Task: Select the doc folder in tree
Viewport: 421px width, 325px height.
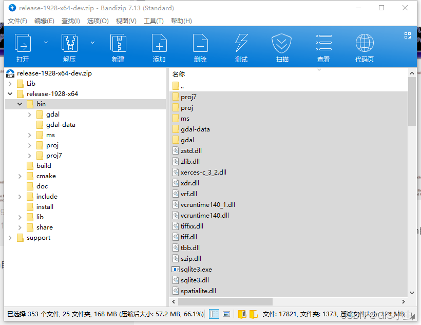Action: coord(42,186)
